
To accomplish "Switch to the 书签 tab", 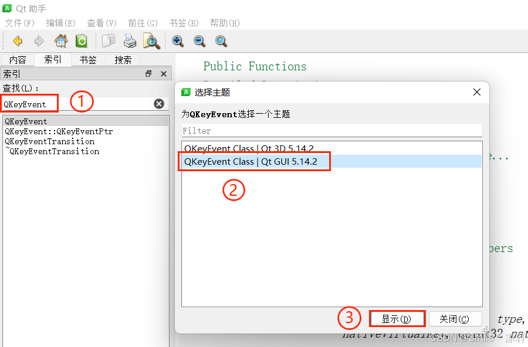I will pos(88,60).
